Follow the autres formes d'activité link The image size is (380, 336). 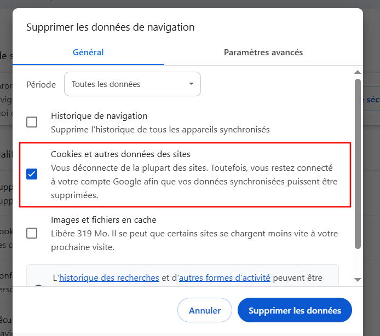[x=224, y=278]
